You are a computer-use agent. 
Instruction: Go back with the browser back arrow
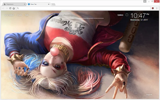pyautogui.click(x=3, y=8)
